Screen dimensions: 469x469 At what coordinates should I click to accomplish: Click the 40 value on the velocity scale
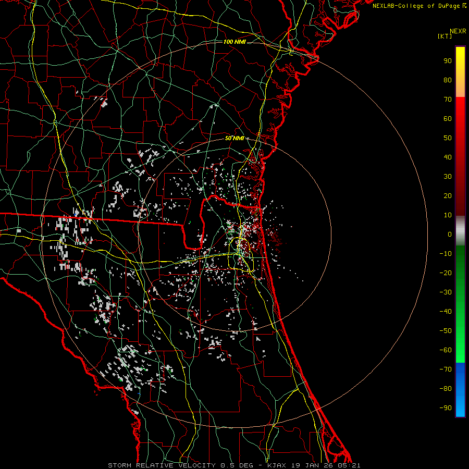pyautogui.click(x=448, y=157)
